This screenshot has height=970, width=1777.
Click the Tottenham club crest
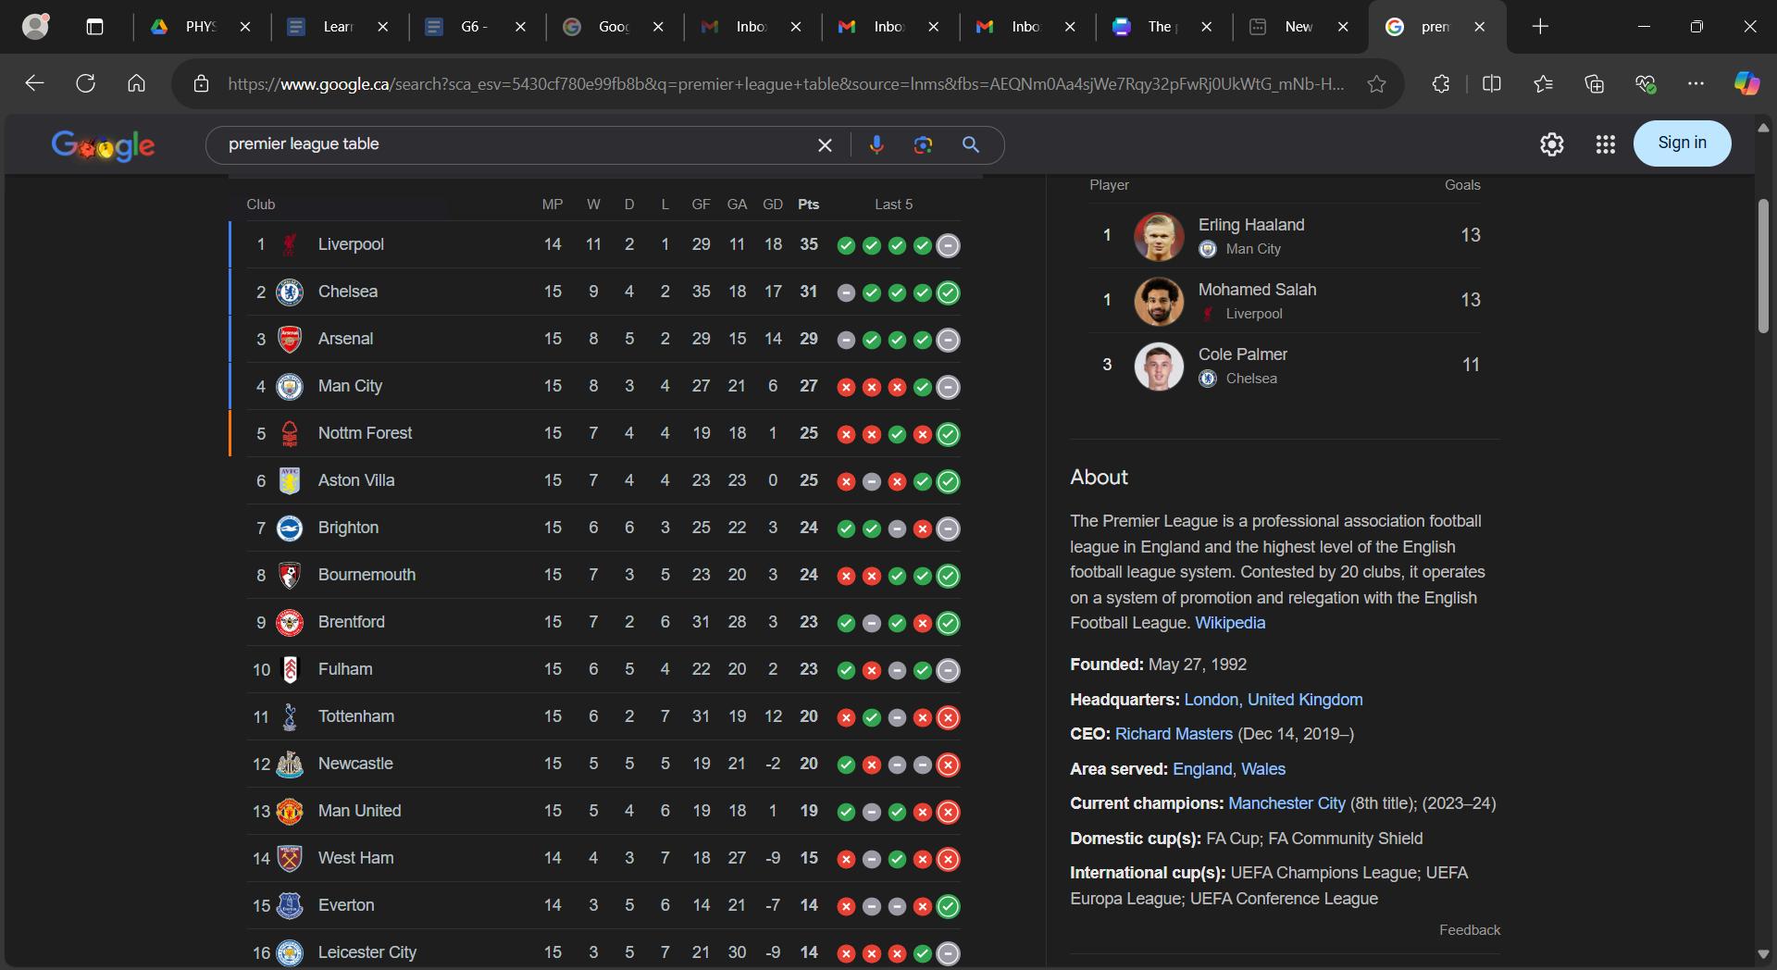point(290,716)
